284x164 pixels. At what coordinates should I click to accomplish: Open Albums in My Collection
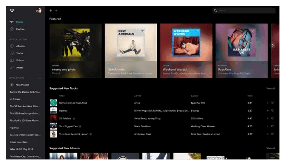(x=20, y=46)
